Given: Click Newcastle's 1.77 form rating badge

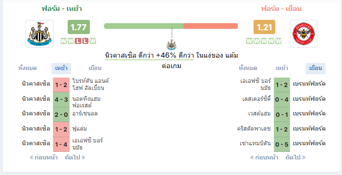Looking at the screenshot, I should (79, 27).
